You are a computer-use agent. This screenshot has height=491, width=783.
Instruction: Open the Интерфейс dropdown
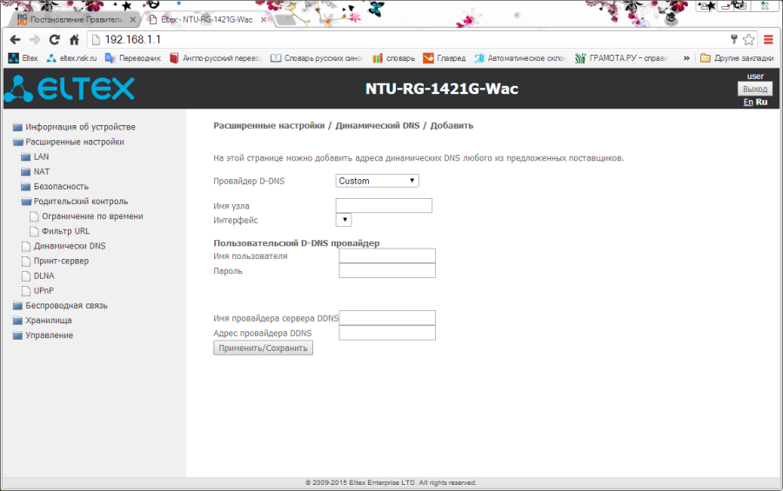(x=344, y=220)
